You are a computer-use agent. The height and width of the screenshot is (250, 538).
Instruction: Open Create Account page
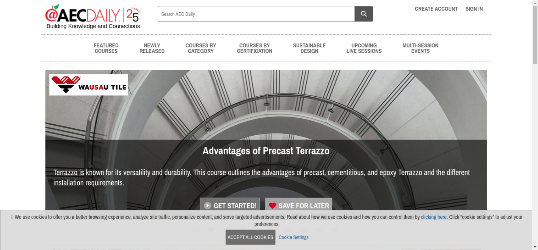(x=436, y=9)
